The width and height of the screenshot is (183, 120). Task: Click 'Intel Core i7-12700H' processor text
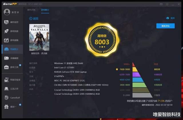click(64, 68)
